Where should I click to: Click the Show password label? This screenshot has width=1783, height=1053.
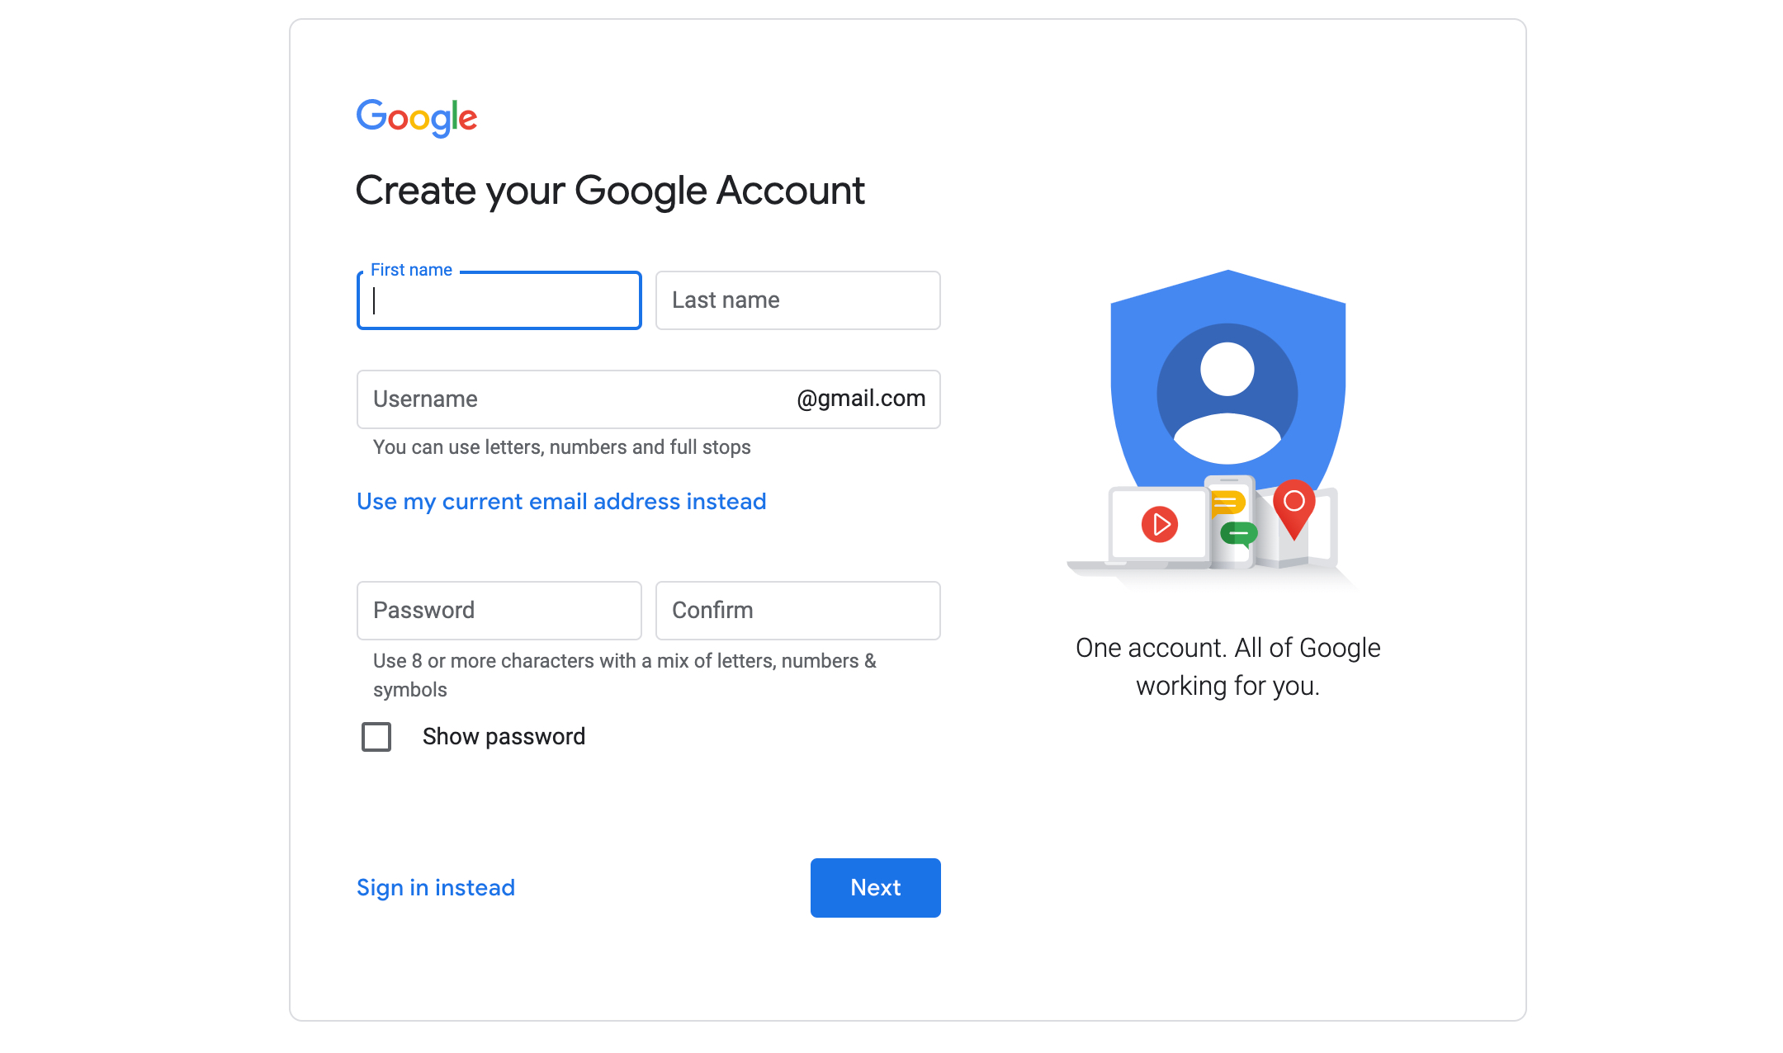[x=504, y=736]
